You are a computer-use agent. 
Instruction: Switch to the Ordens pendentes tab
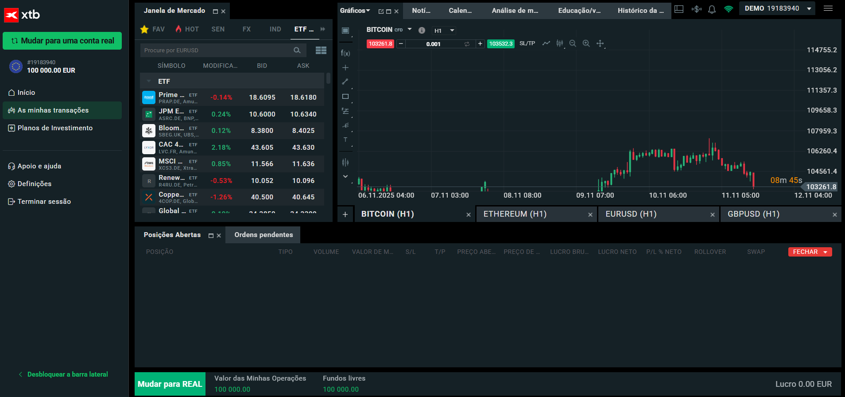pyautogui.click(x=264, y=235)
